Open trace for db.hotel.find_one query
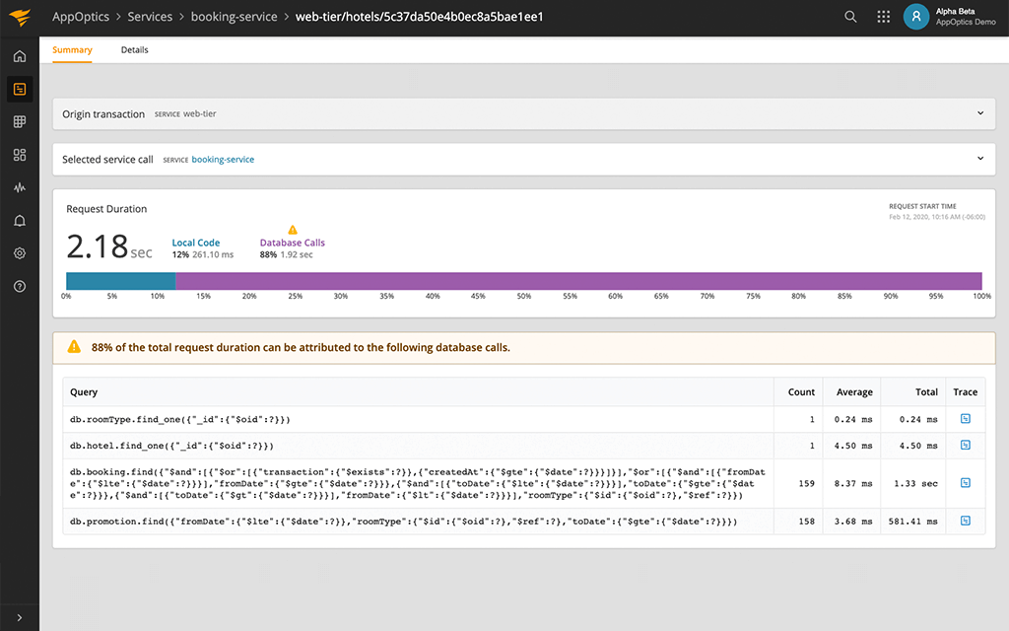 966,445
